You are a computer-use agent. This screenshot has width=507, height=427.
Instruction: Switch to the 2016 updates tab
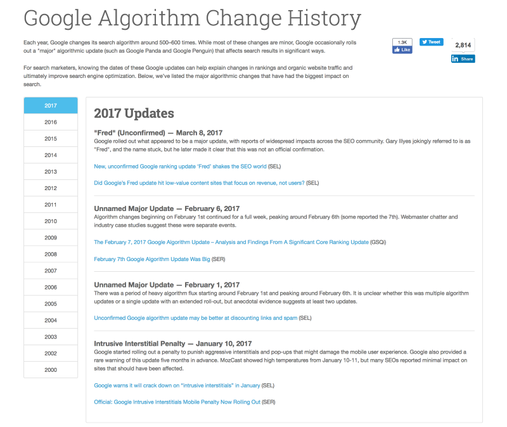[51, 122]
